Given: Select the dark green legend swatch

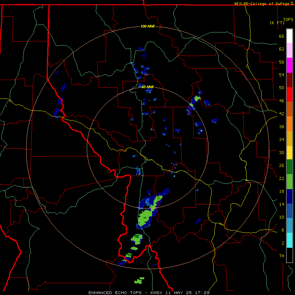Looking at the screenshot, I should [x=289, y=167].
